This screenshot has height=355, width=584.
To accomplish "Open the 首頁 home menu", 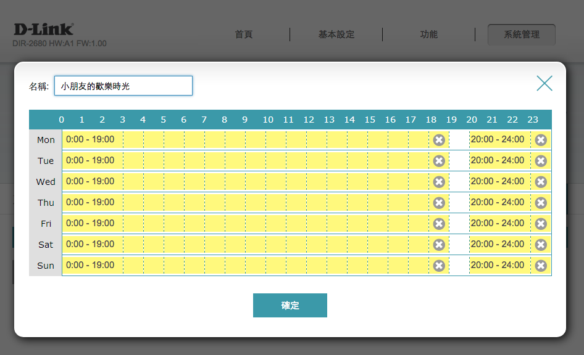I will pyautogui.click(x=244, y=35).
